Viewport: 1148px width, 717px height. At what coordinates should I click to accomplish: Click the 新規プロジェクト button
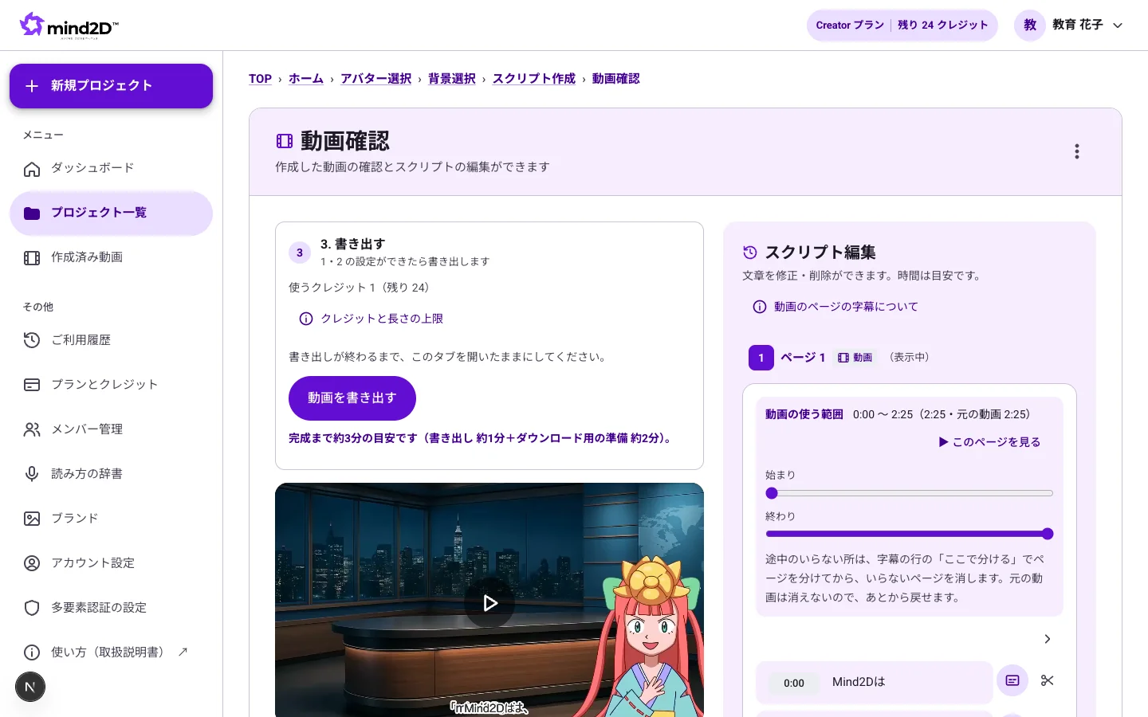[111, 86]
